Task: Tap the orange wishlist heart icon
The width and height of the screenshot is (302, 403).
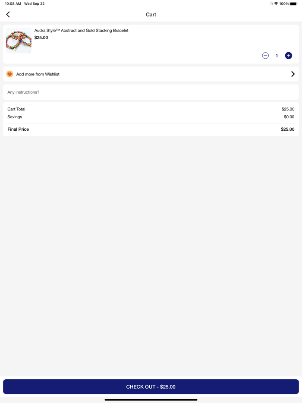Action: coord(10,74)
